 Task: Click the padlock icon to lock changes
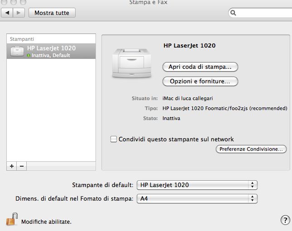click(x=12, y=219)
